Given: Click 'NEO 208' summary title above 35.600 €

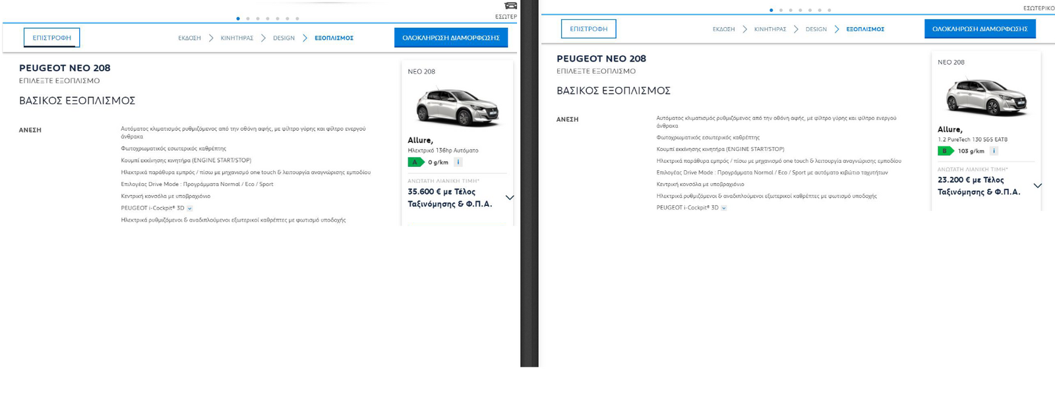Looking at the screenshot, I should click(x=421, y=72).
